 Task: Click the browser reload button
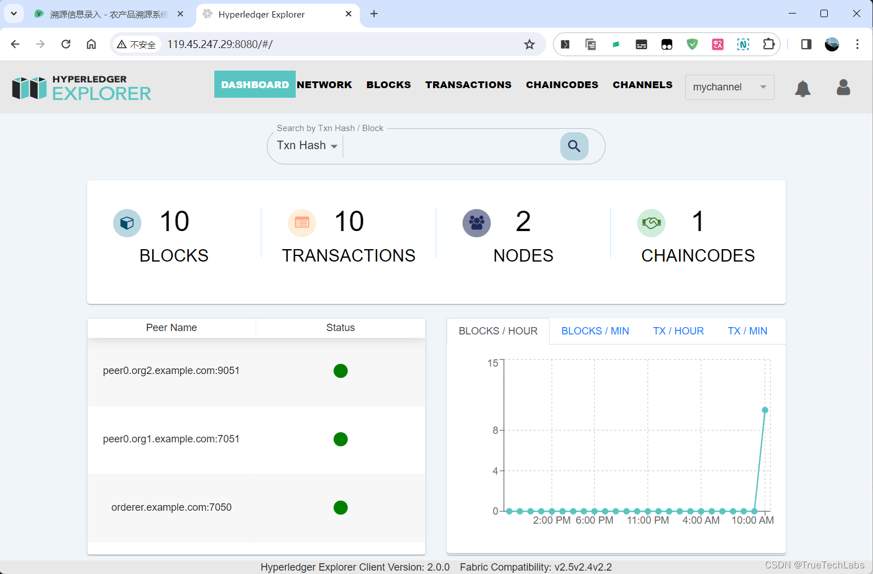tap(66, 44)
